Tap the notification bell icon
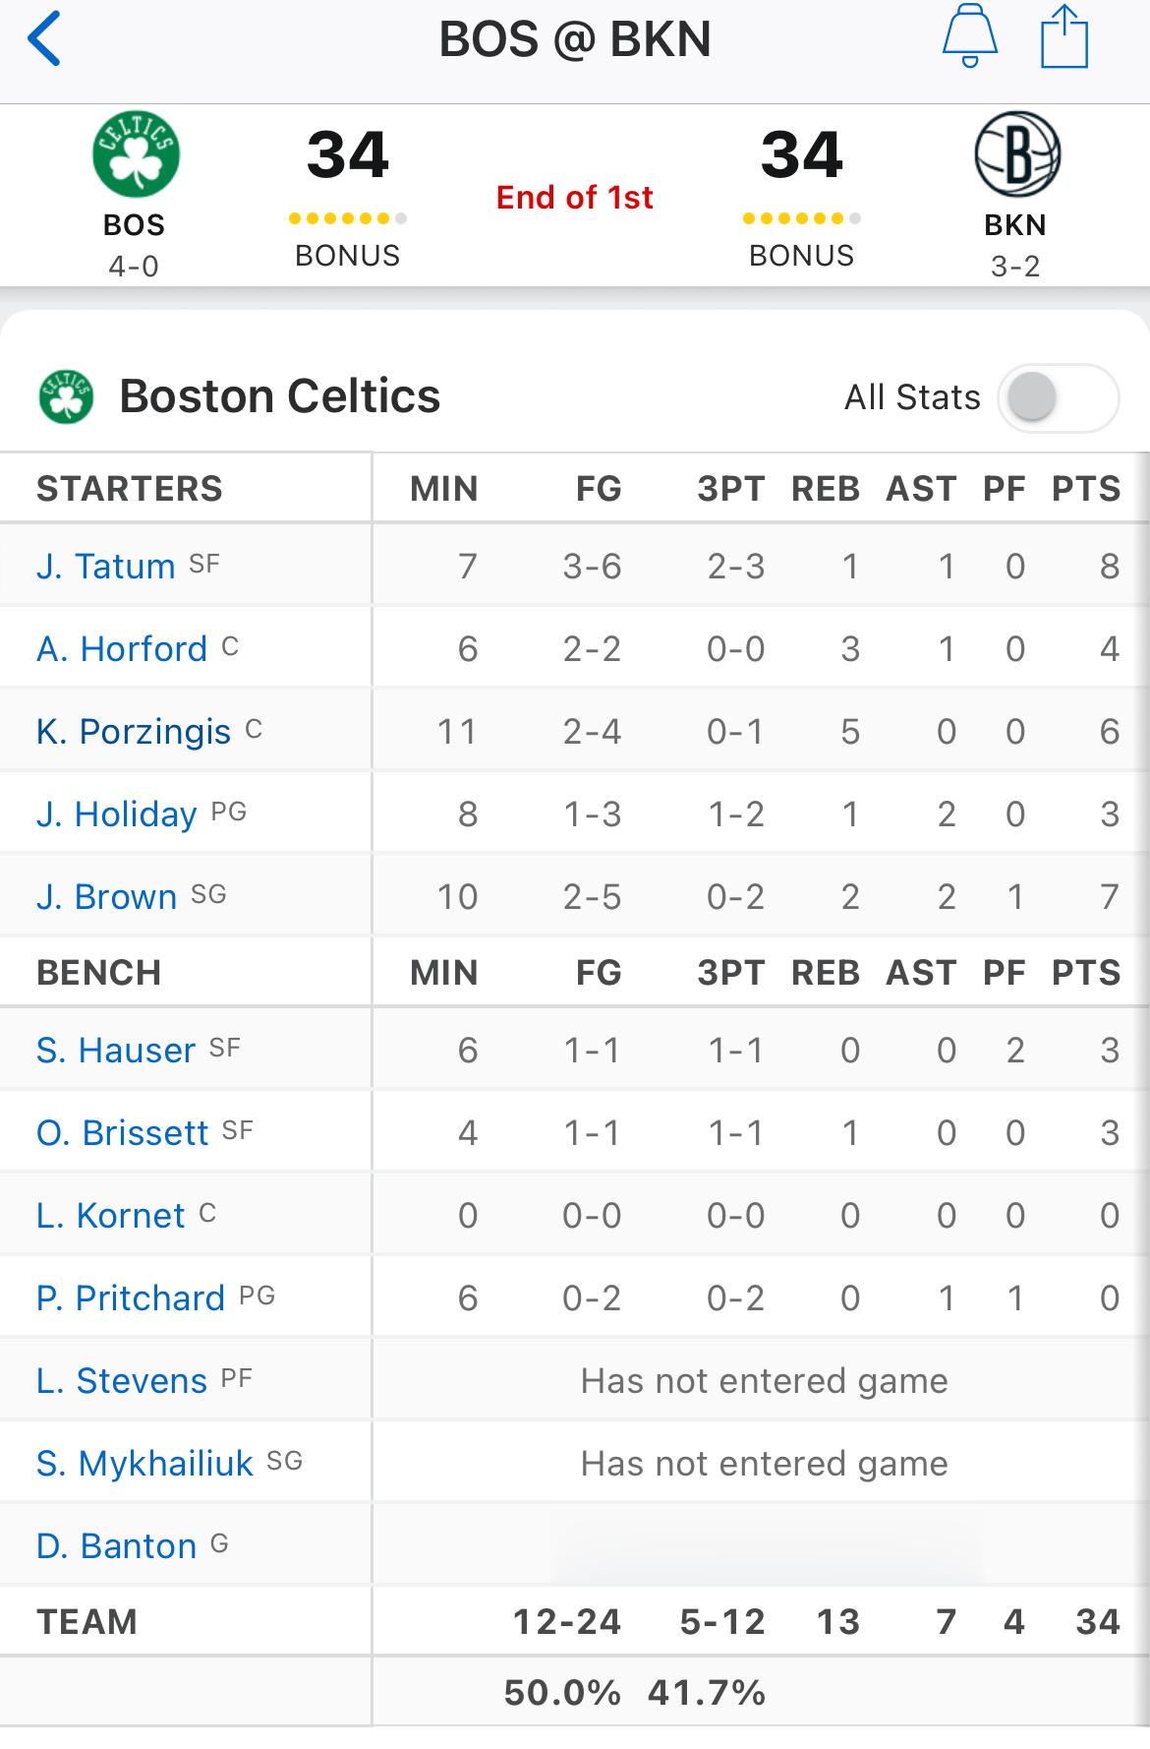Screen dimensions: 1150x1749 point(969,37)
